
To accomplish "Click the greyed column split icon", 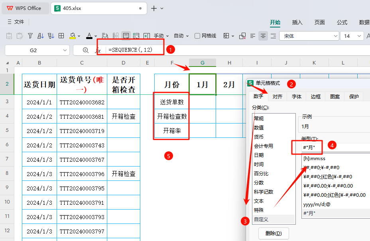I will point(115,36).
